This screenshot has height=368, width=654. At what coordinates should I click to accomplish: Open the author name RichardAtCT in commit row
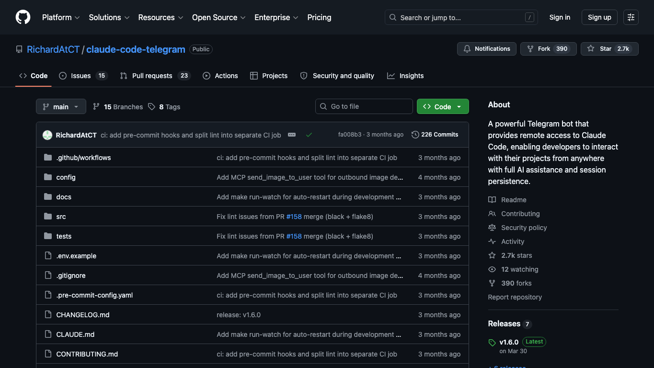coord(76,135)
